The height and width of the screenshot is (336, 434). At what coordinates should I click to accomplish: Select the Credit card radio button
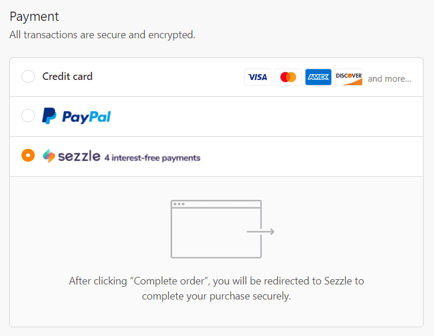tap(28, 76)
